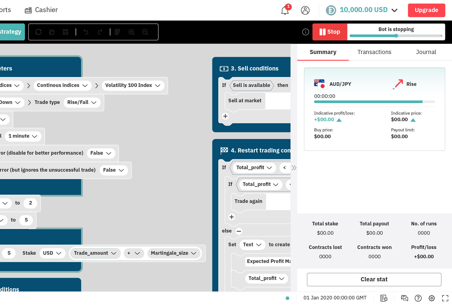Click the Bot is stopping progress bar
This screenshot has width=452, height=306.
(x=396, y=36)
